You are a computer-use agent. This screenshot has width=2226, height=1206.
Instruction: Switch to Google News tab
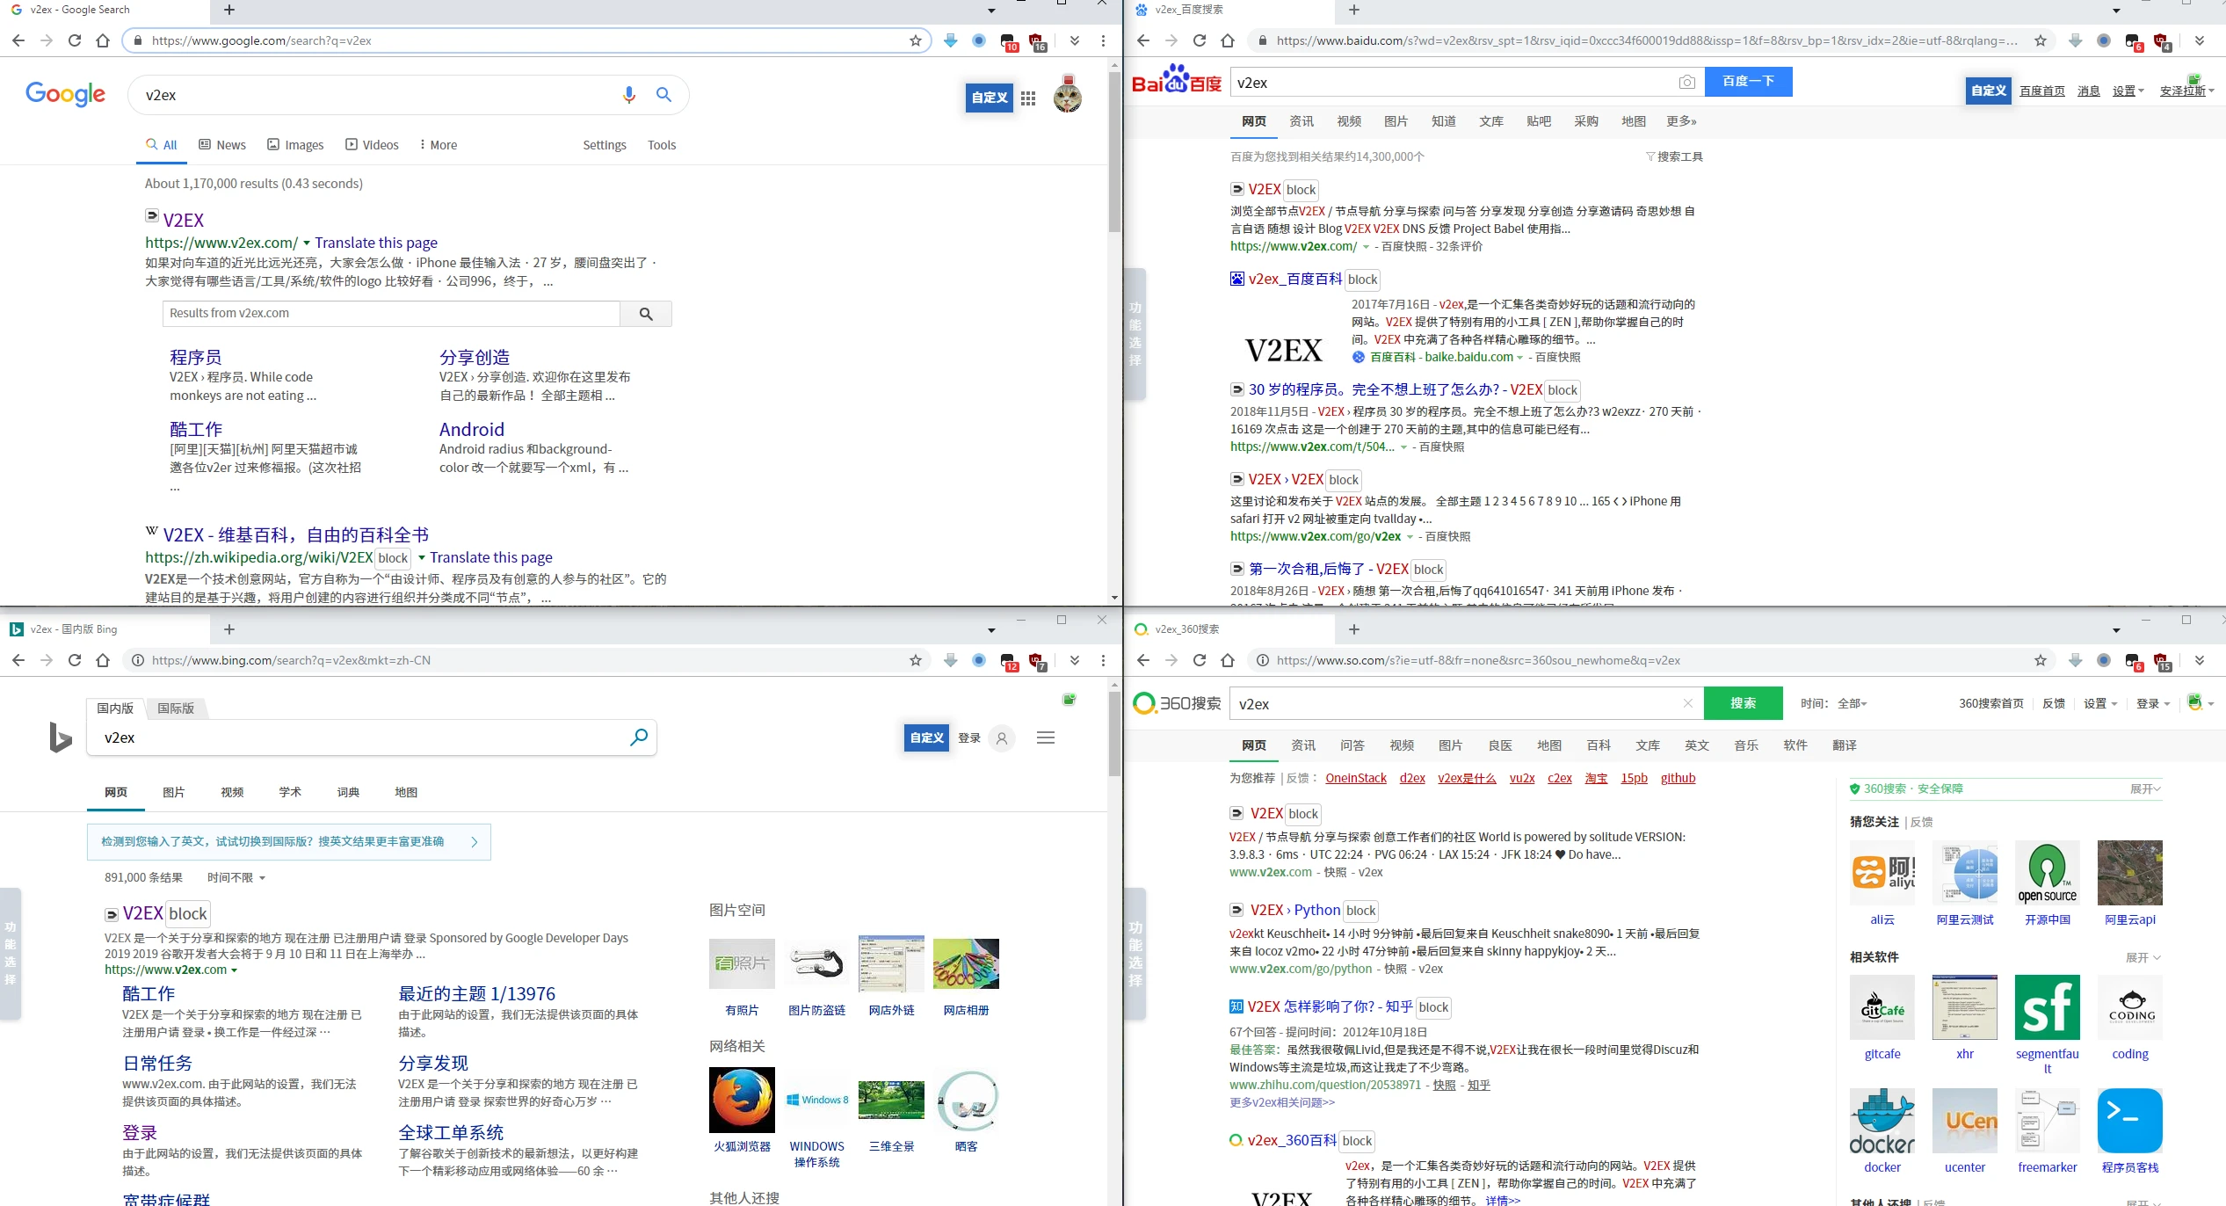222,145
